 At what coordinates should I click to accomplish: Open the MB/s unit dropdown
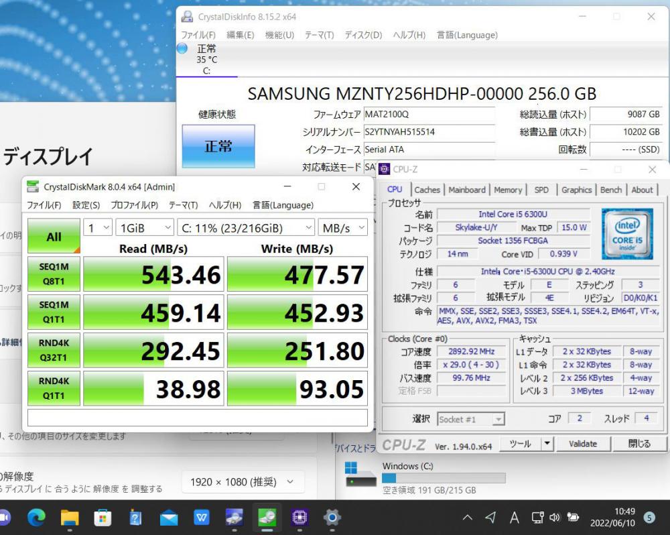coord(342,228)
